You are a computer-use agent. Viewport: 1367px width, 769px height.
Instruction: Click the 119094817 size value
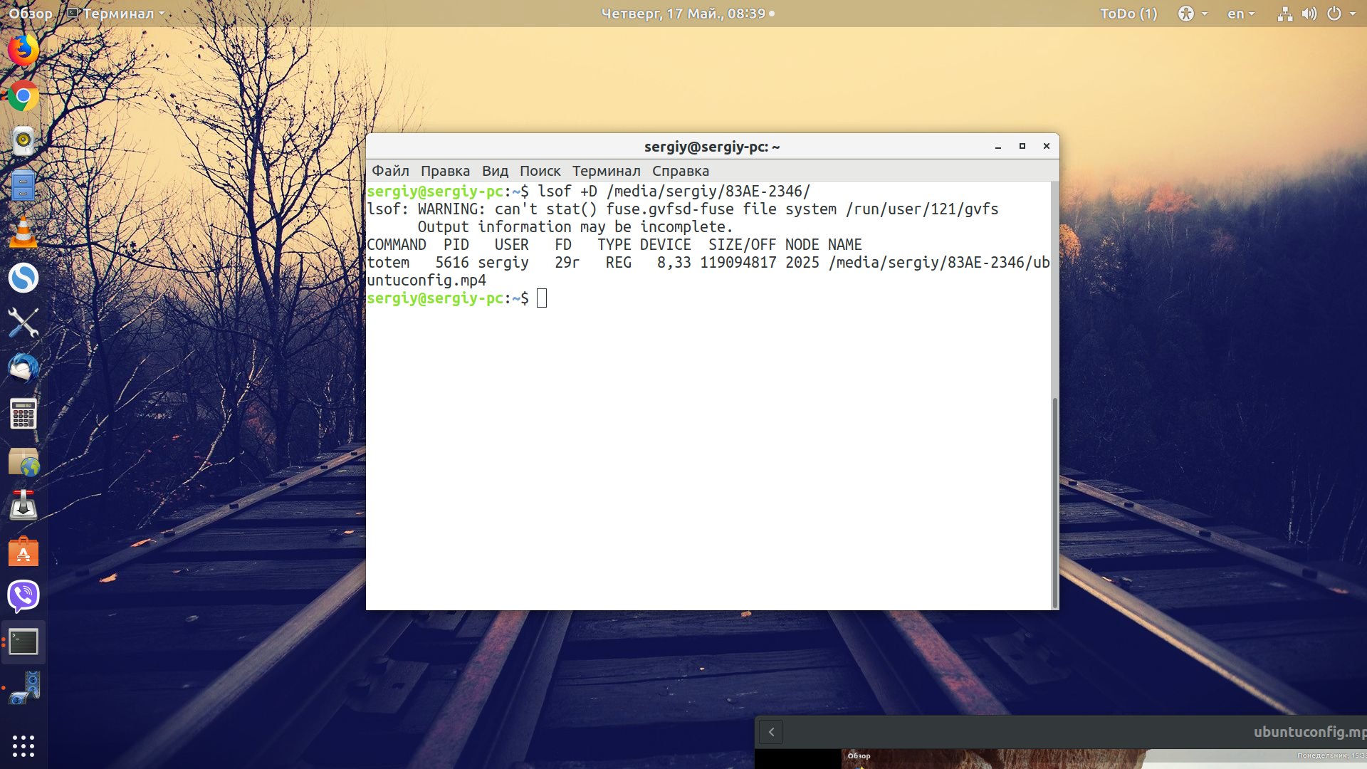tap(738, 263)
